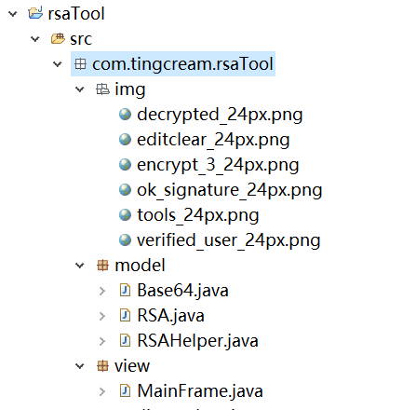Click the com.tingcream.rsaTool package icon
The height and width of the screenshot is (410, 416).
point(80,64)
